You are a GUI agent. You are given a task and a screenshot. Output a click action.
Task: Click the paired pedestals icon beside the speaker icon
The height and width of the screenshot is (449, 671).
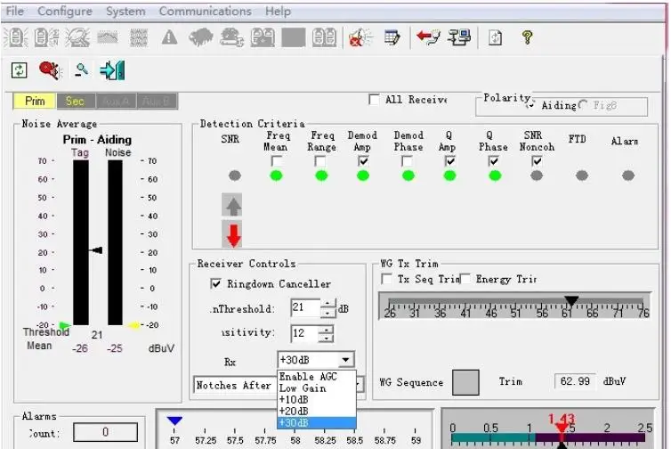(x=324, y=37)
